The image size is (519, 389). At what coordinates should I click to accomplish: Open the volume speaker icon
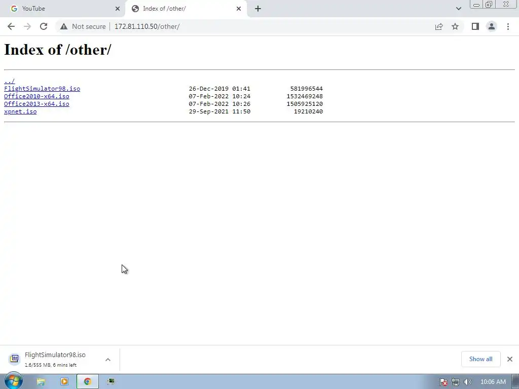point(467,382)
